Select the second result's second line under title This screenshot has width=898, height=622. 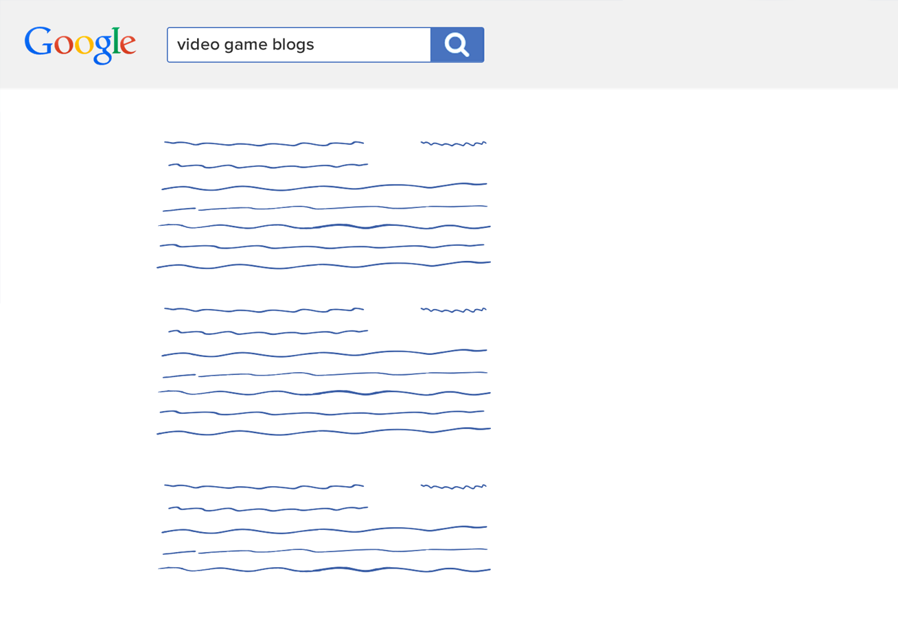coord(268,332)
